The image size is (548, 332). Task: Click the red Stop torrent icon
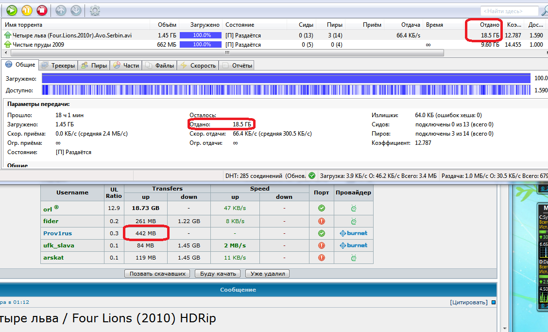tap(42, 10)
